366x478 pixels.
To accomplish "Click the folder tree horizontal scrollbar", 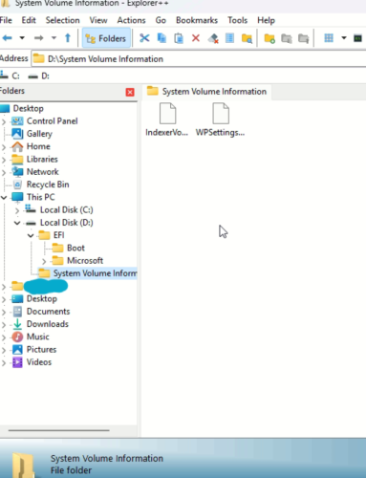I will tap(59, 430).
